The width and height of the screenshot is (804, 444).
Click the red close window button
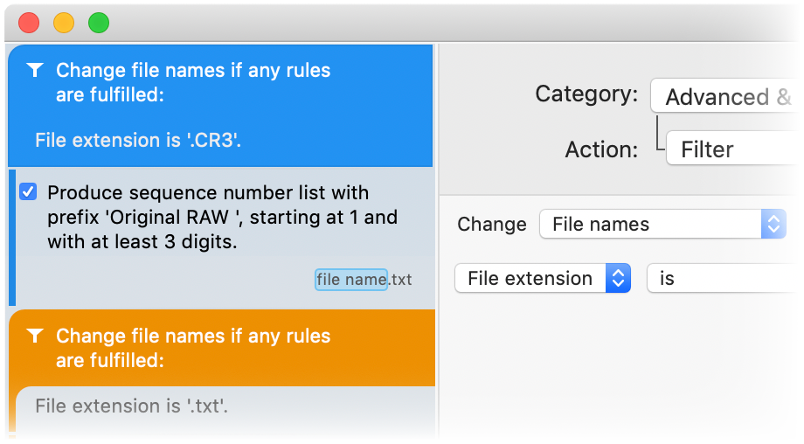(29, 23)
